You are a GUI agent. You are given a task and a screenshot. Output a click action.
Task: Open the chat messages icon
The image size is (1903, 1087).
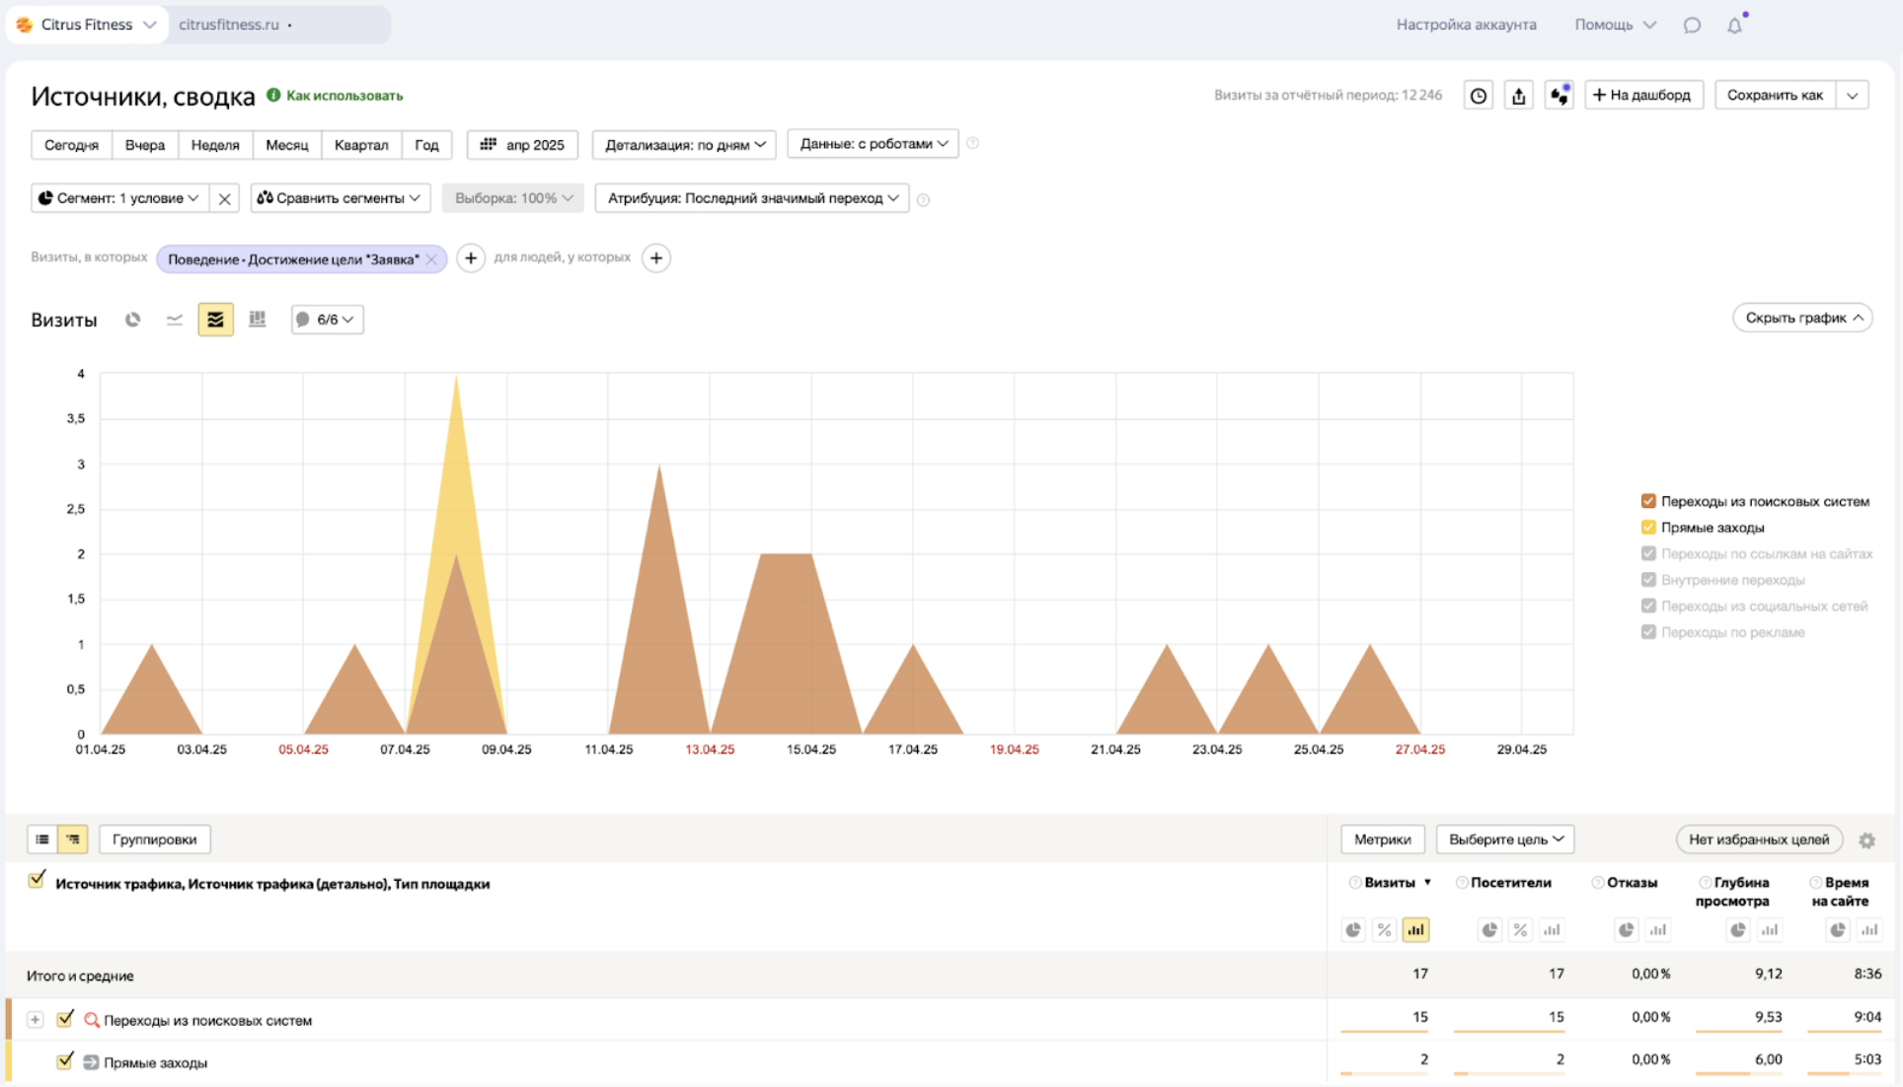point(1692,26)
